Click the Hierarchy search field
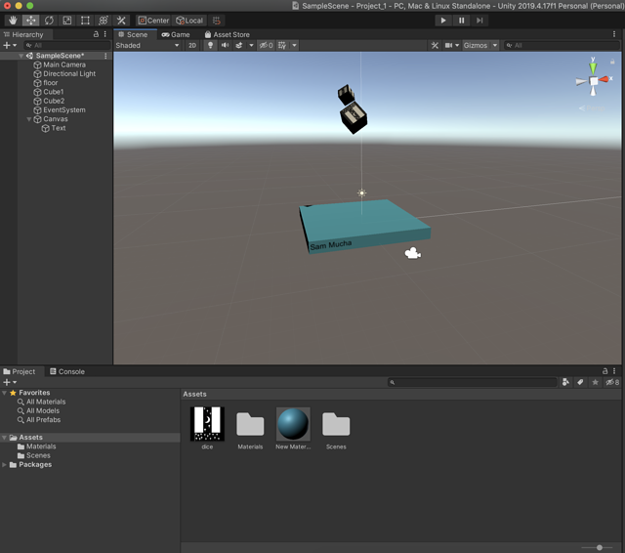This screenshot has height=553, width=625. (x=67, y=46)
